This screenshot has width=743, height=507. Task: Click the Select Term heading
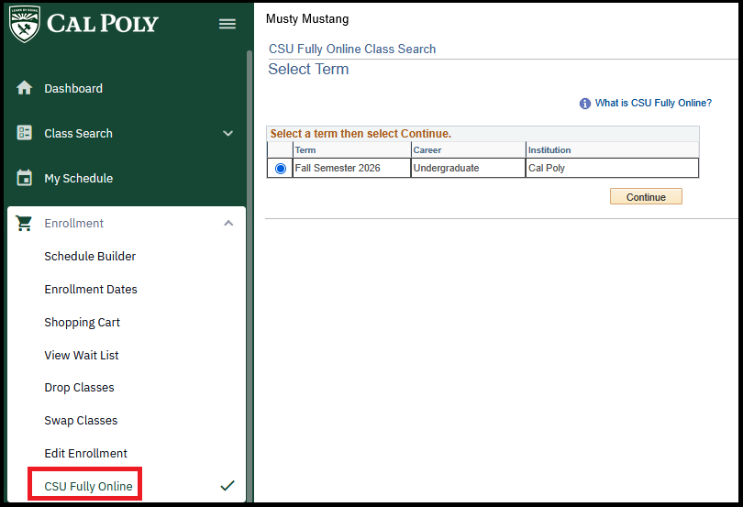tap(308, 69)
